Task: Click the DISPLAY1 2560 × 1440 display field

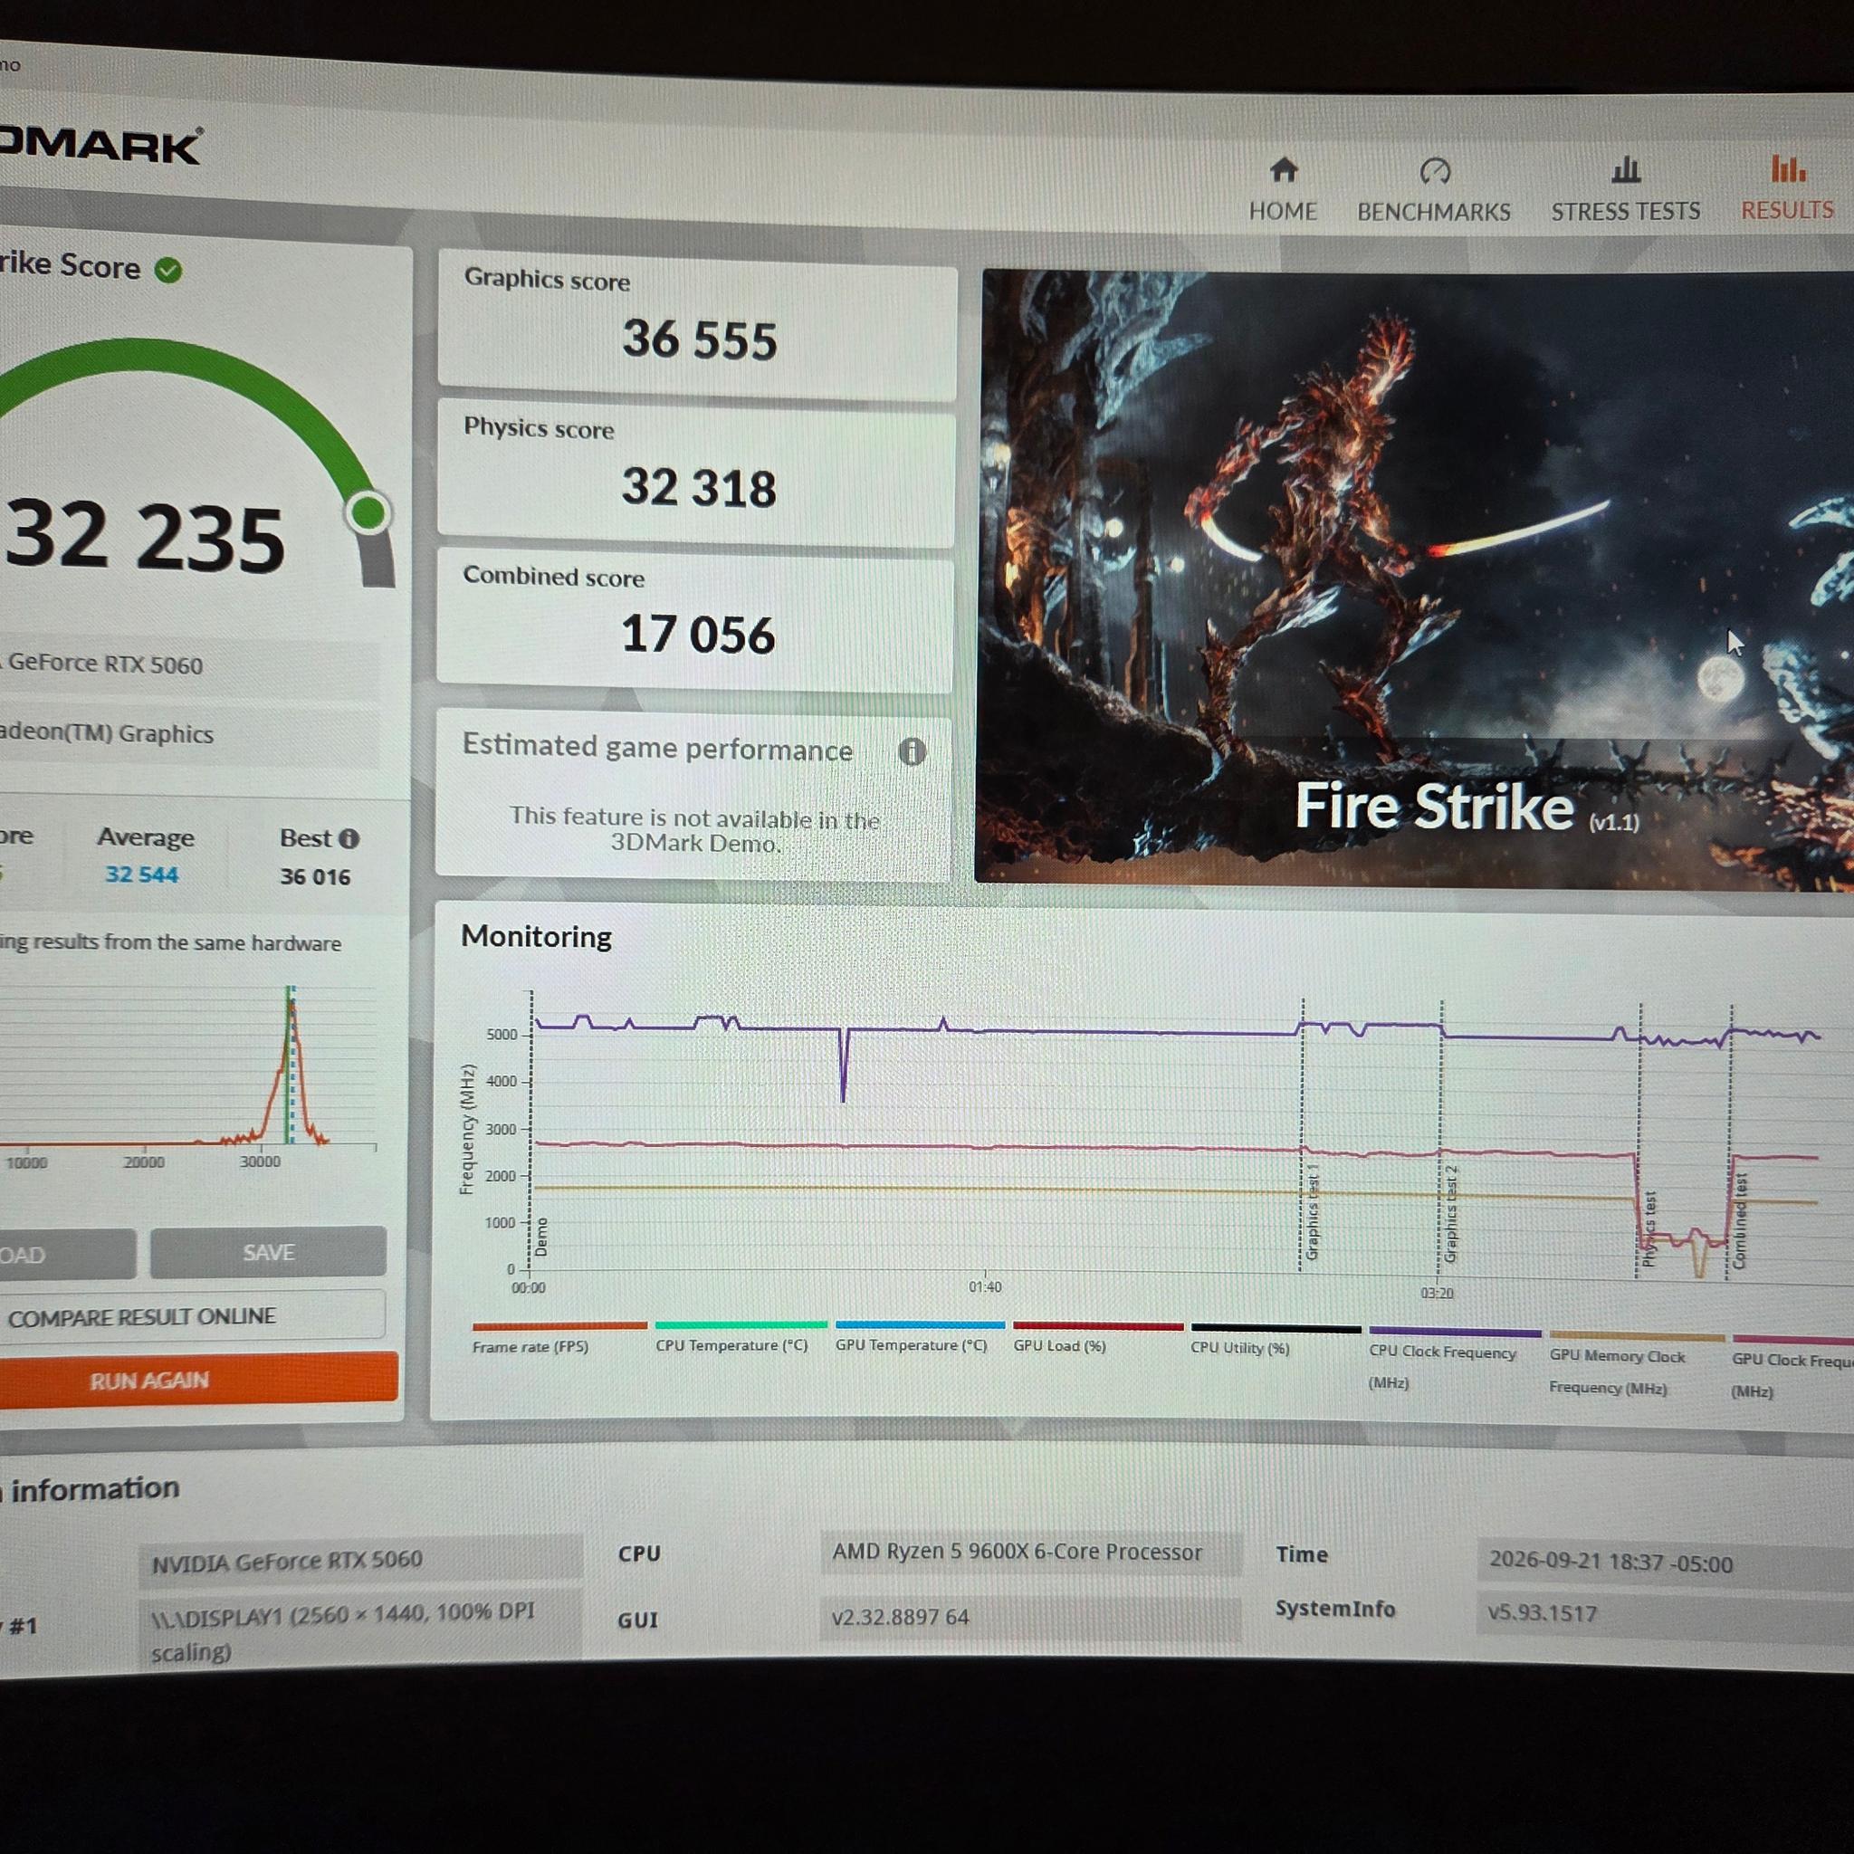Action: [360, 1629]
